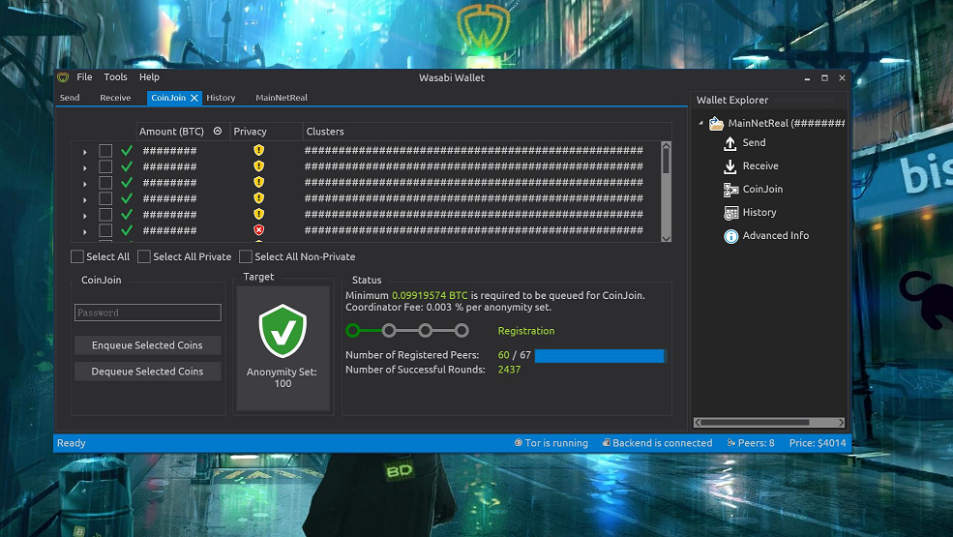Tick the checkbox of the second coin row
Screen dimensions: 953x537
pos(105,166)
